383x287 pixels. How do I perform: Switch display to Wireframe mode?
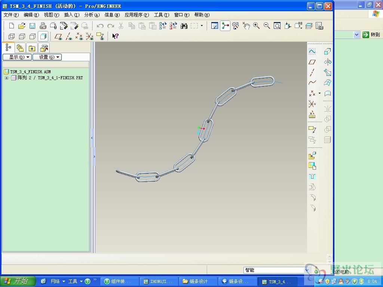coord(12,36)
